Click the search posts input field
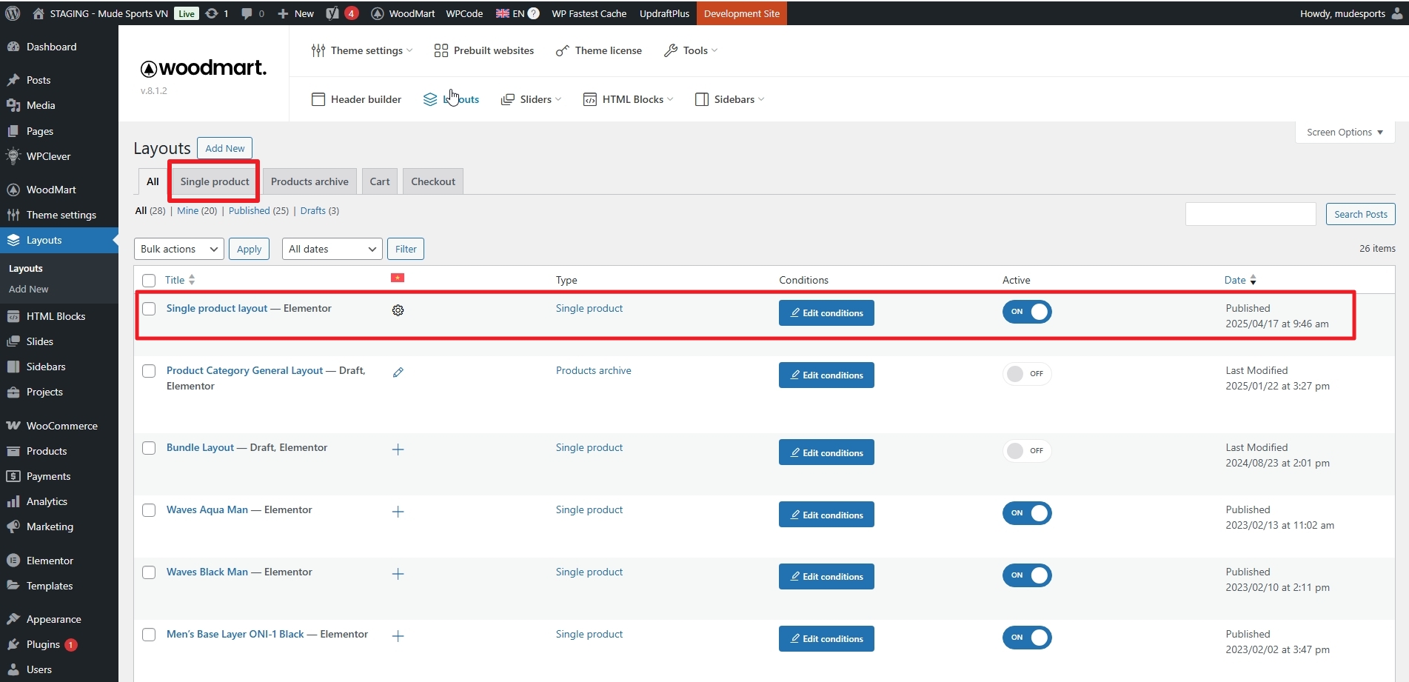1409x682 pixels. (x=1251, y=214)
